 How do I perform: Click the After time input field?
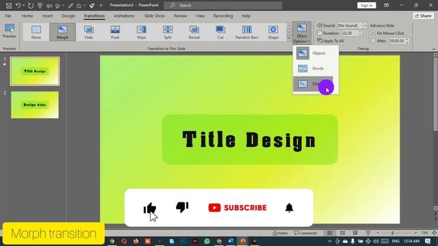[397, 41]
